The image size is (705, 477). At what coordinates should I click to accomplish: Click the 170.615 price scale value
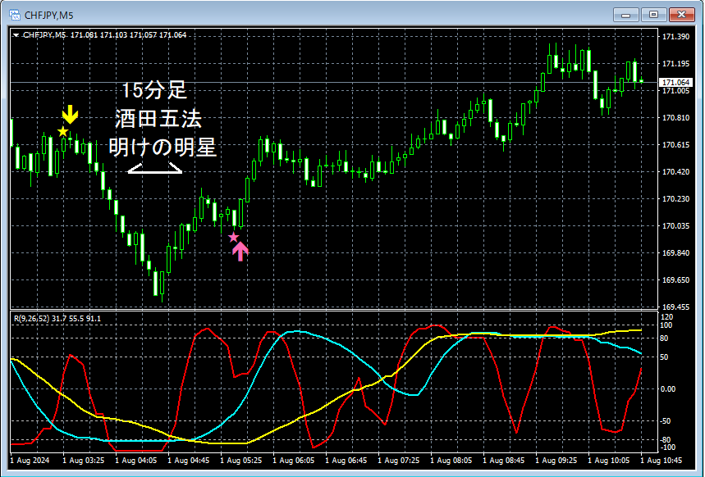coord(675,144)
